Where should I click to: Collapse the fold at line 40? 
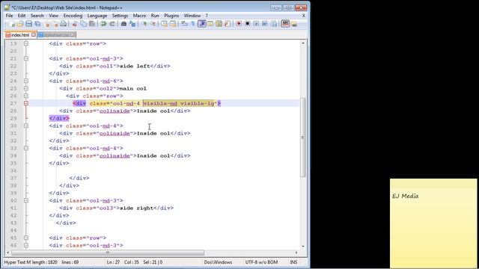click(x=26, y=200)
